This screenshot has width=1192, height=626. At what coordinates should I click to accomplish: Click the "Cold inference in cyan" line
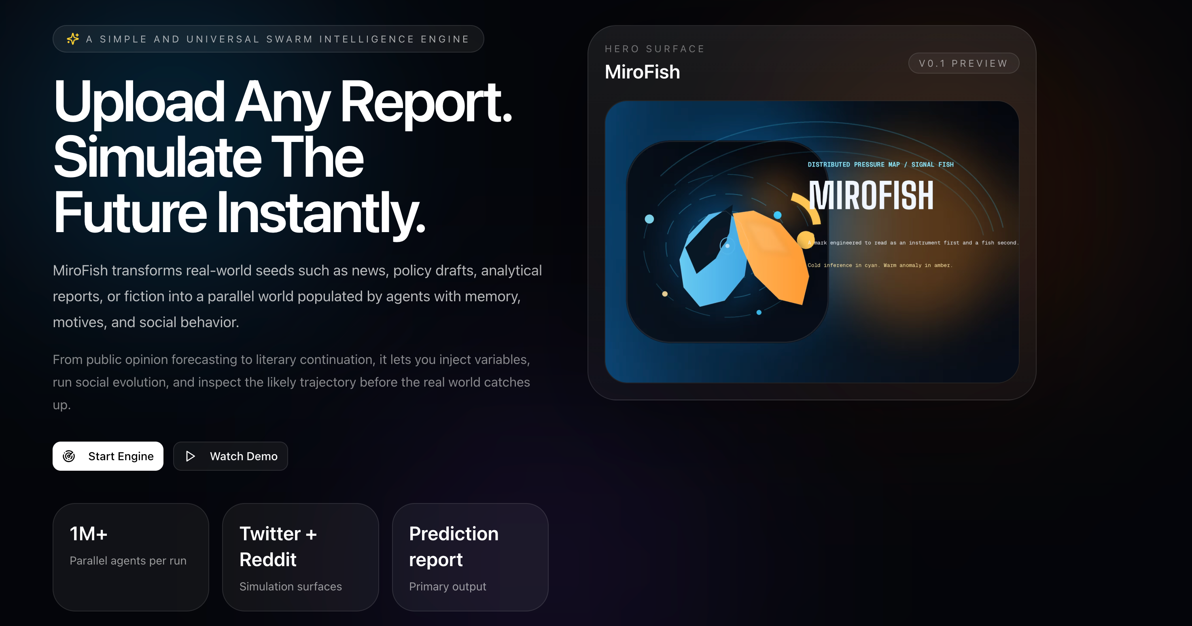880,265
